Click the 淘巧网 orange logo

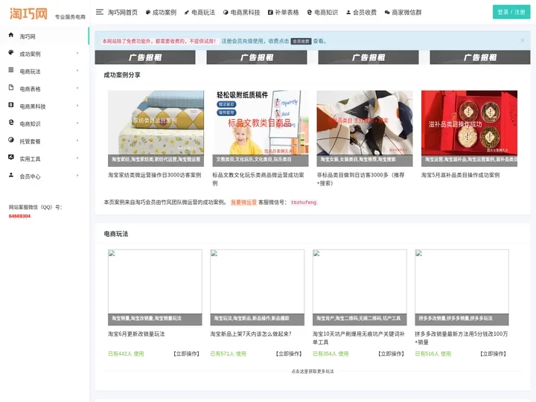pyautogui.click(x=29, y=13)
